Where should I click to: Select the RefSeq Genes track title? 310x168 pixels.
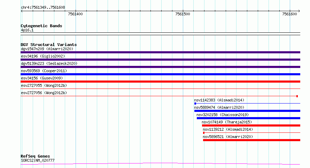click(35, 156)
